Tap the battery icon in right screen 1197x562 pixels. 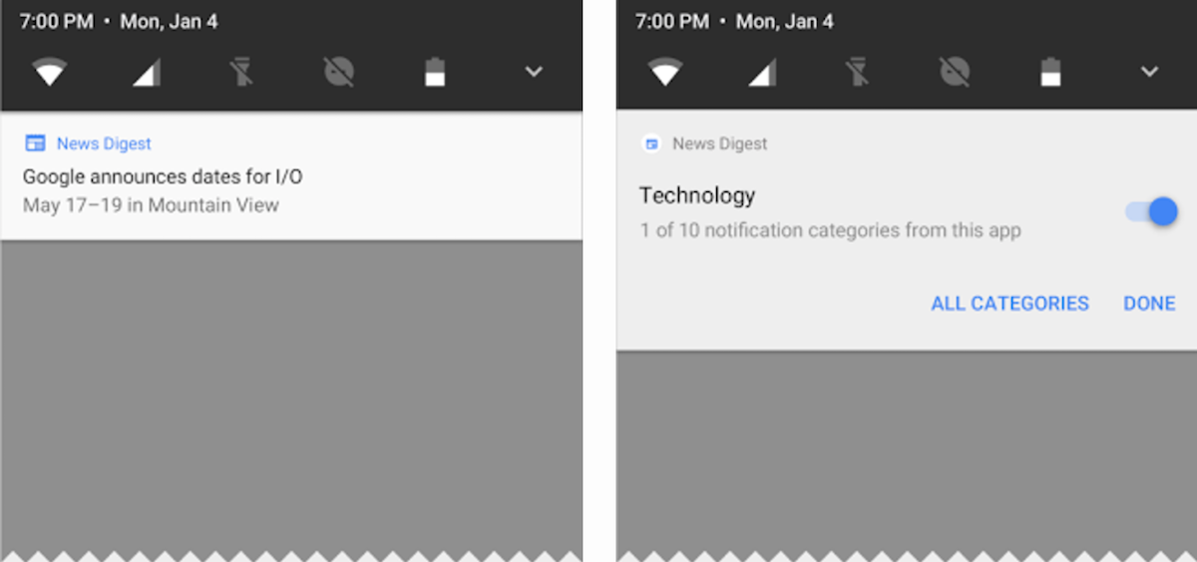pos(1050,72)
